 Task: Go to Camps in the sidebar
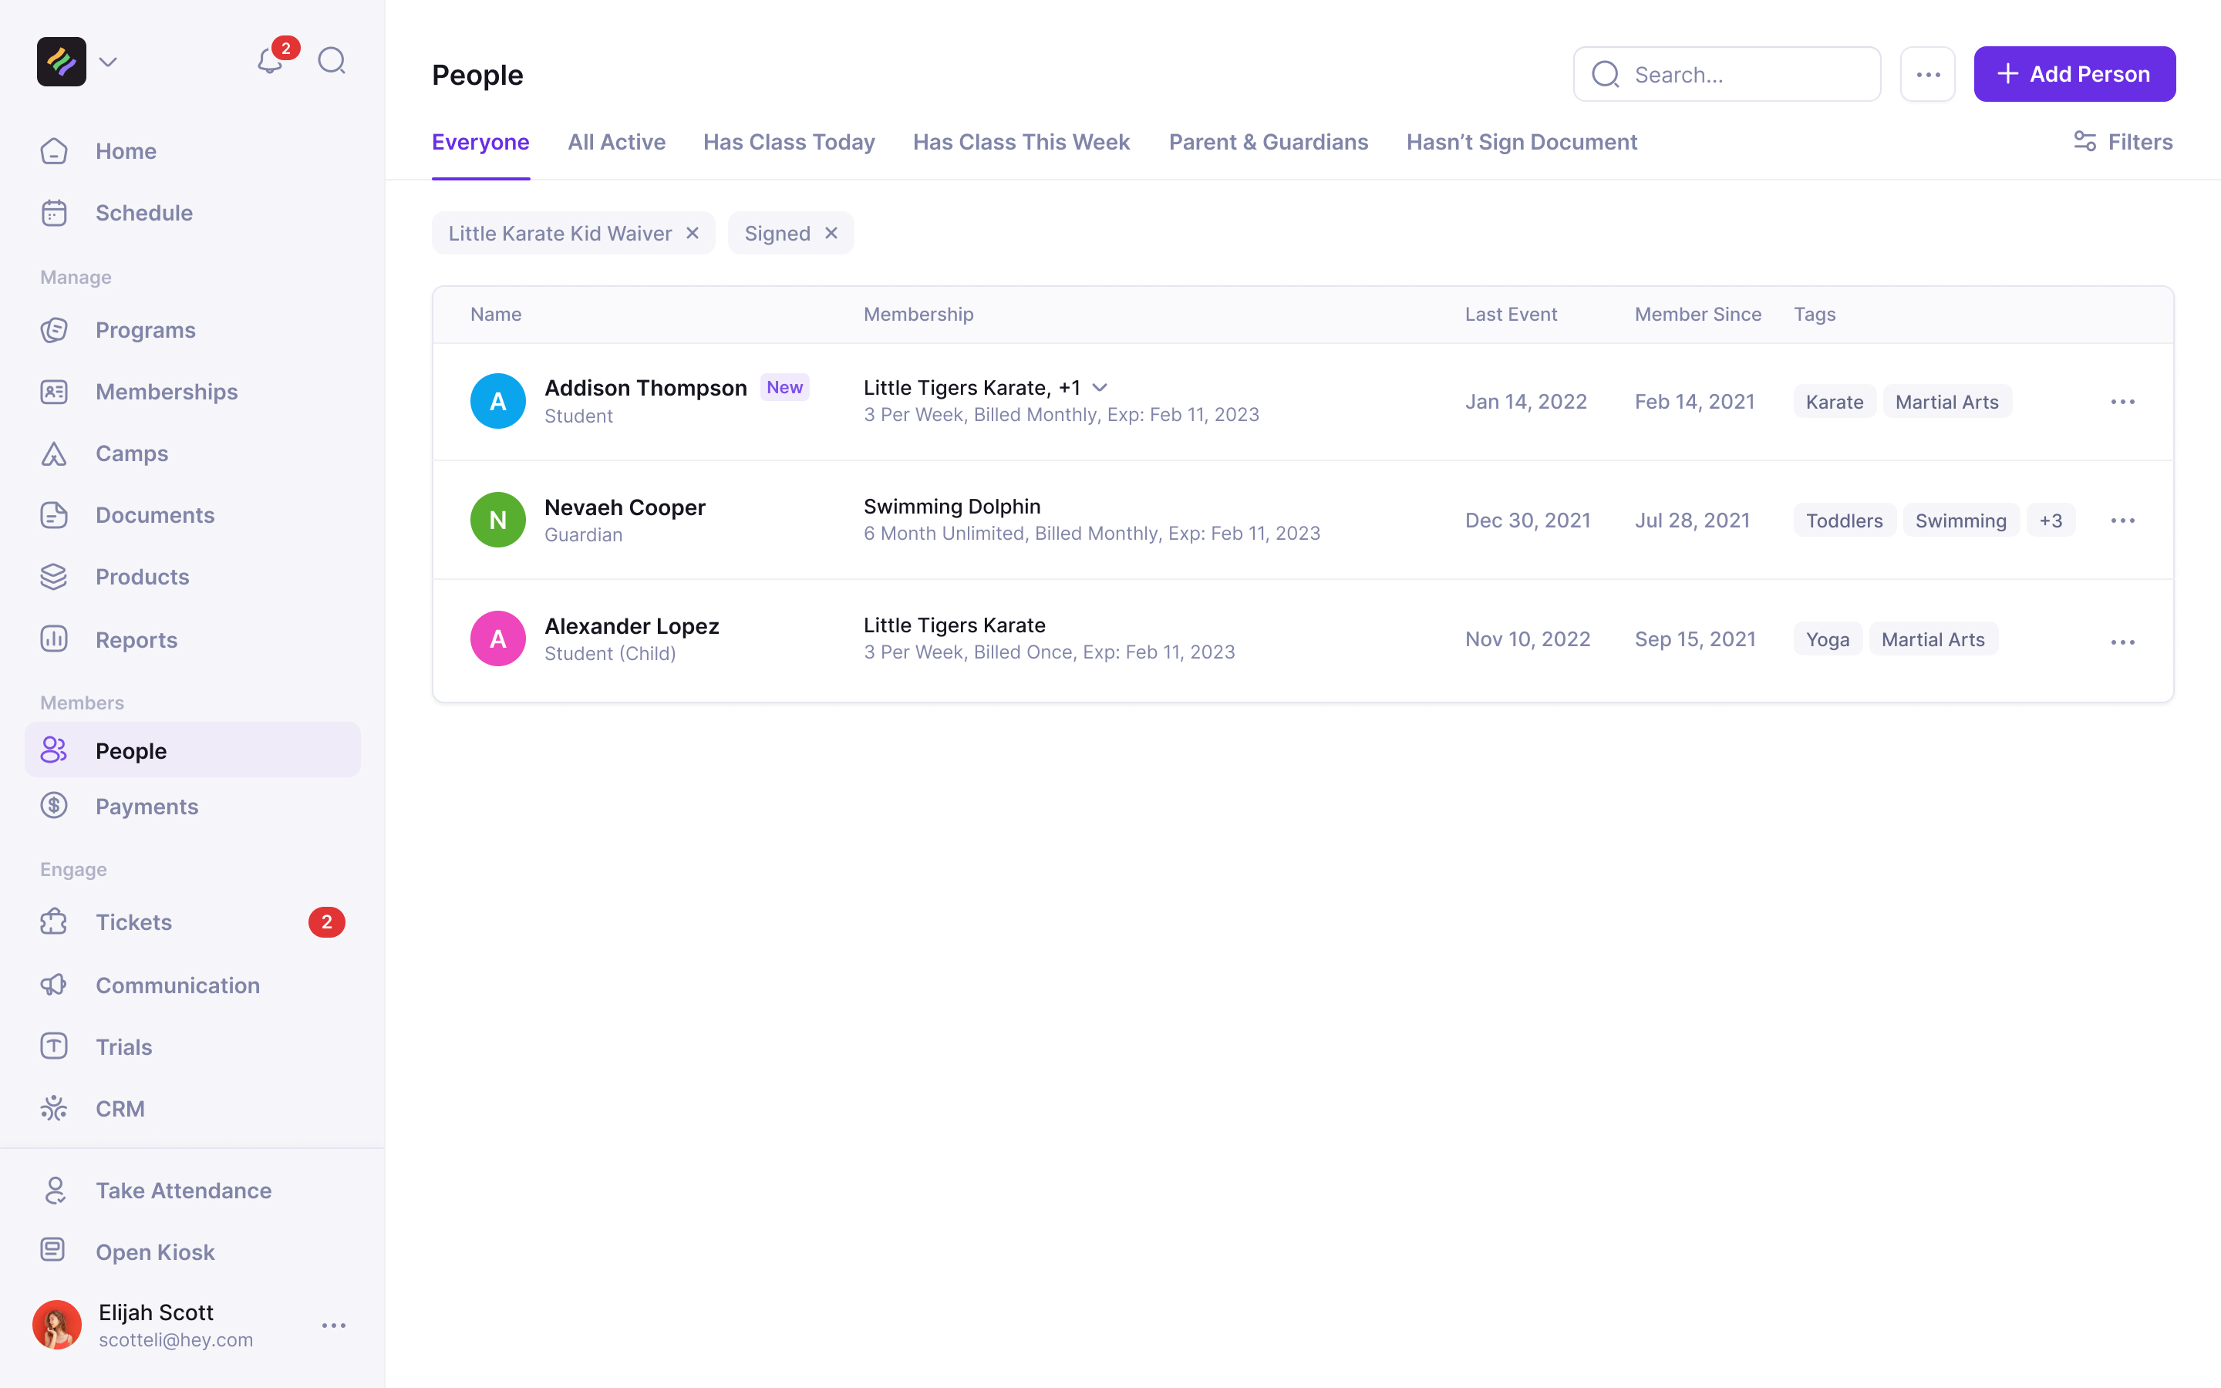[x=131, y=453]
